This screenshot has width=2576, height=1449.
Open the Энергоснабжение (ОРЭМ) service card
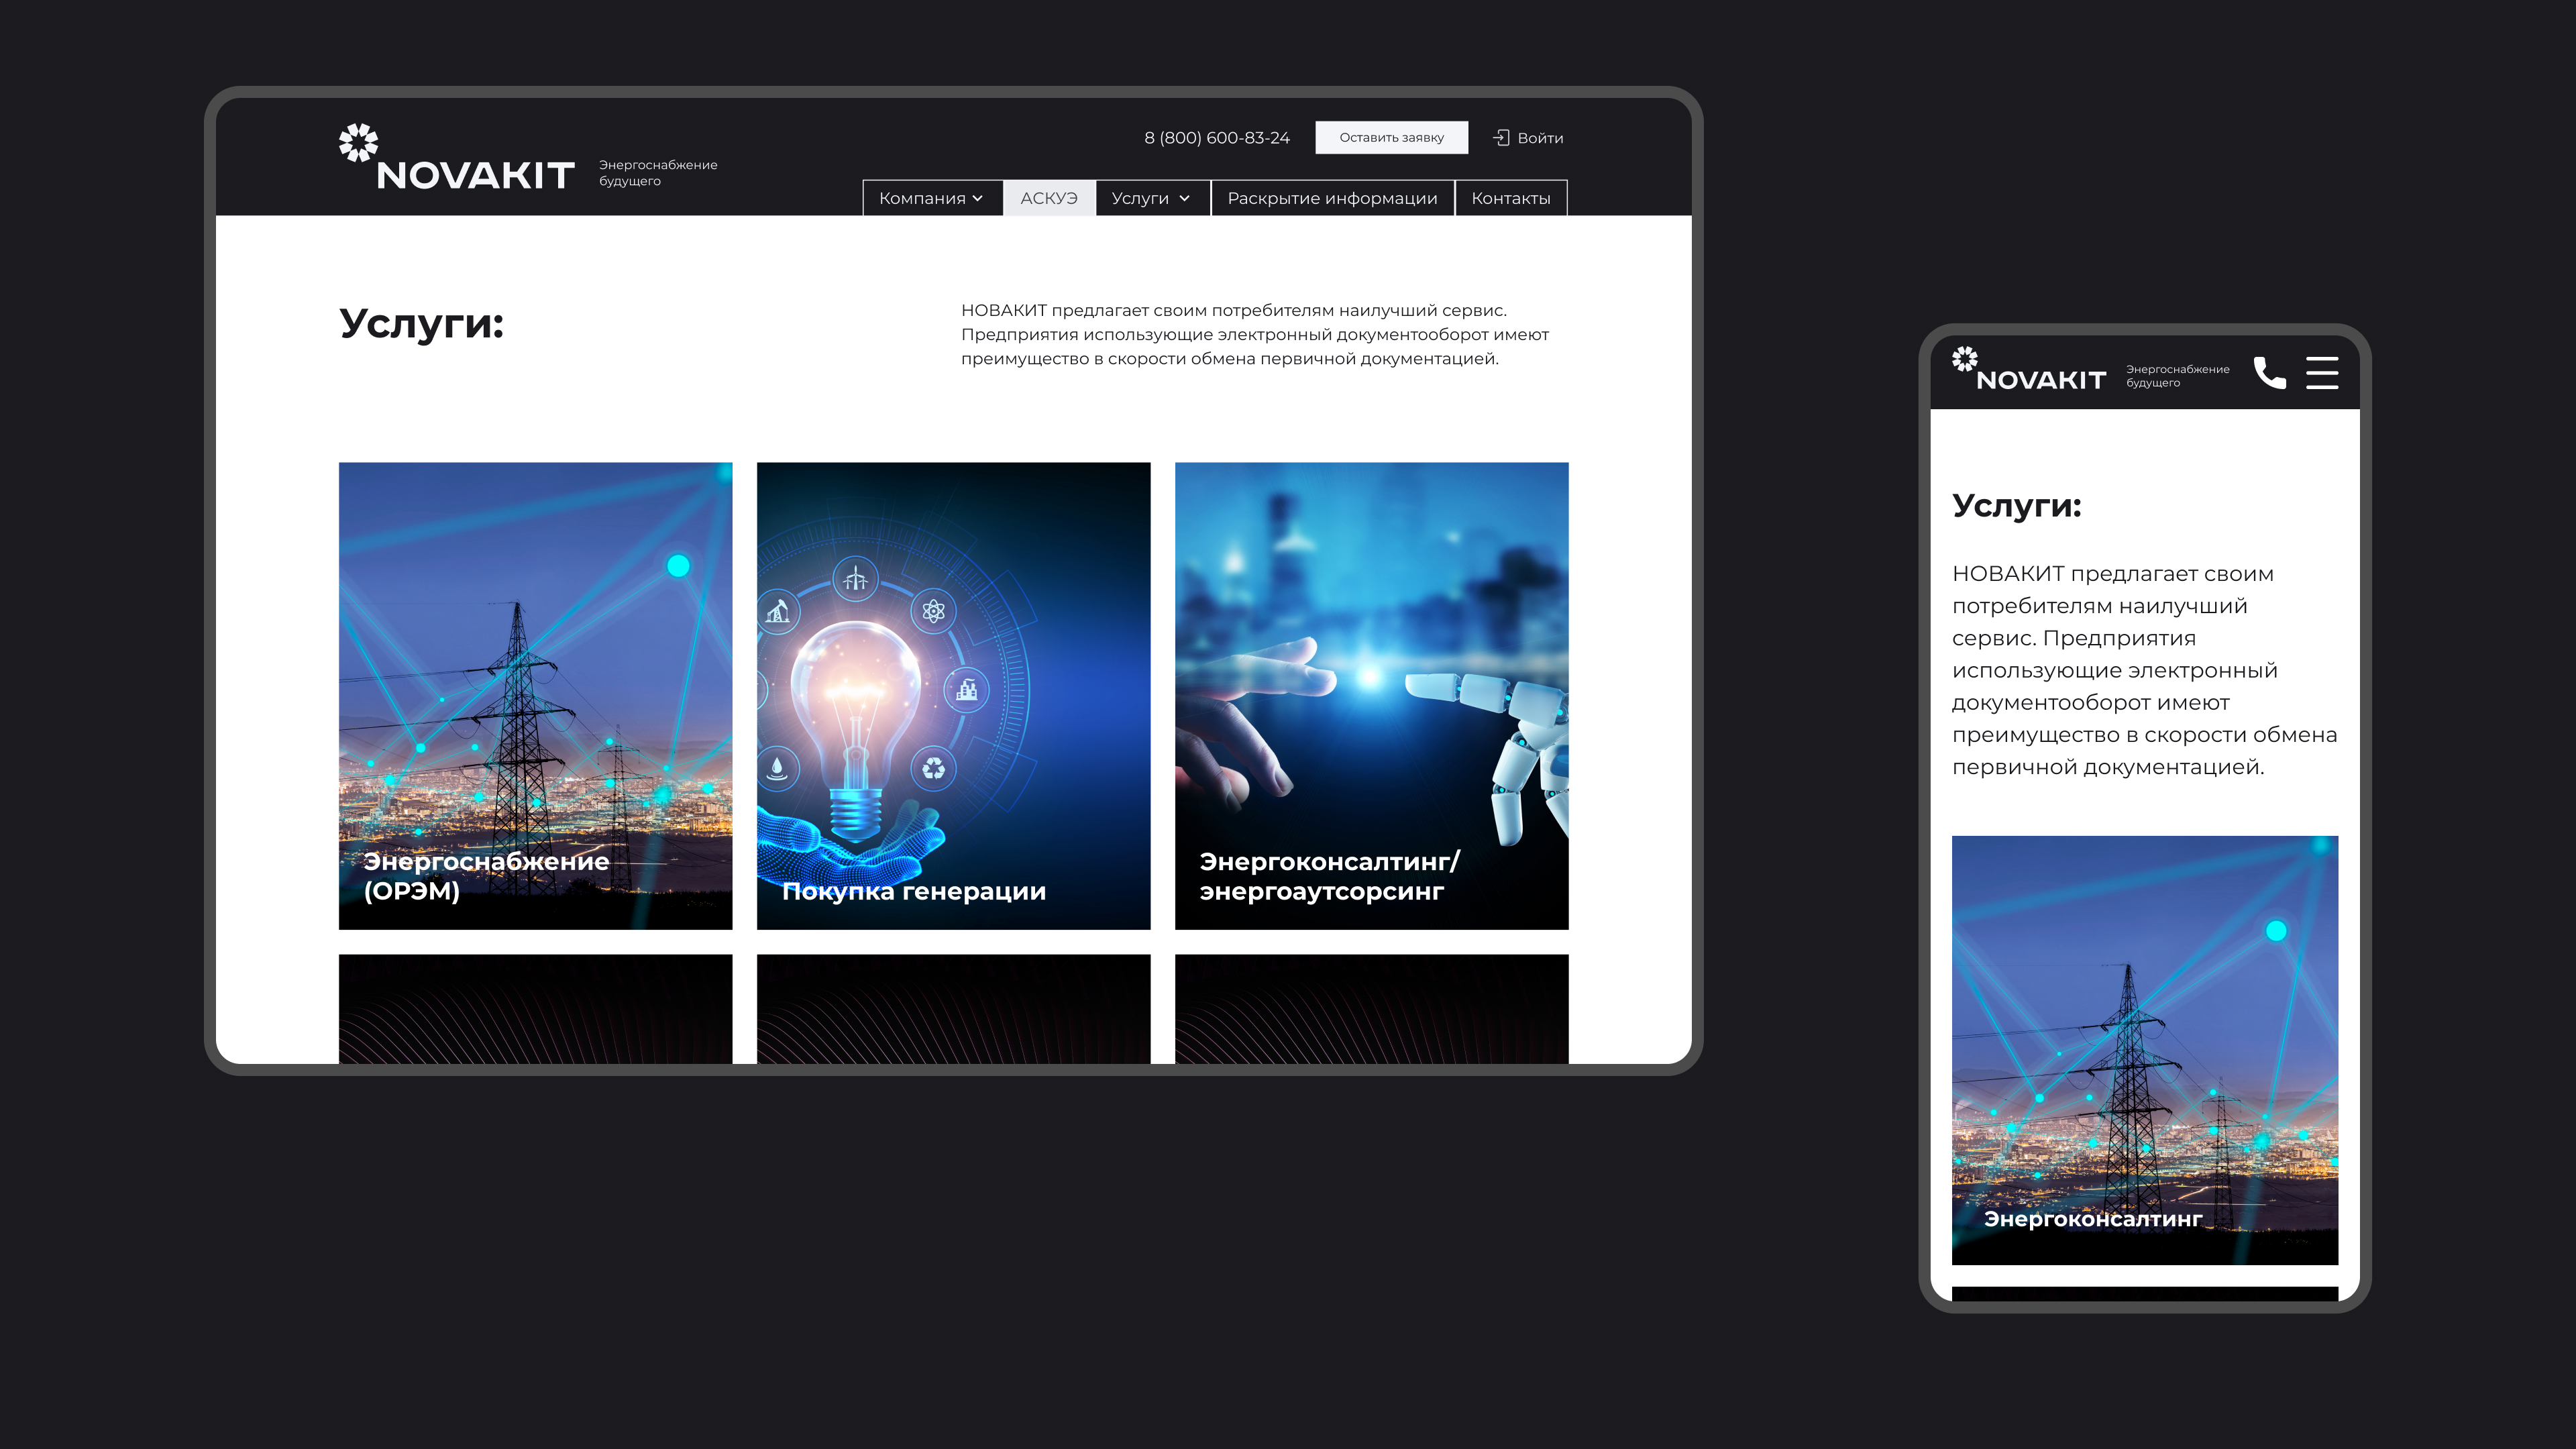point(535,695)
